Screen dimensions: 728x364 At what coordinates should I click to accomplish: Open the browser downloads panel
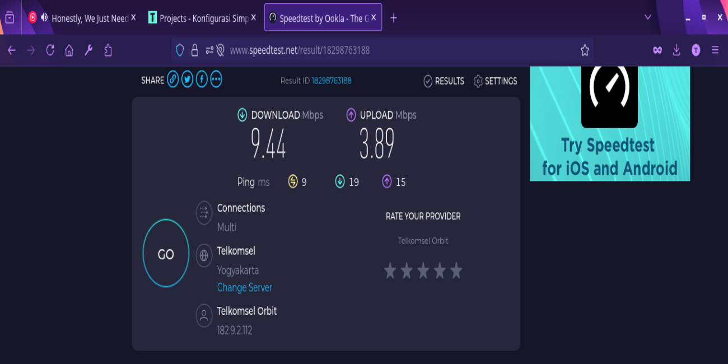[x=676, y=50]
